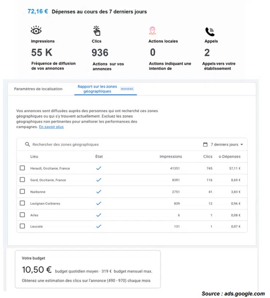Screen dimensions: 270x298
Task: Switch to Paramètres de localisation tab
Action: (x=38, y=89)
